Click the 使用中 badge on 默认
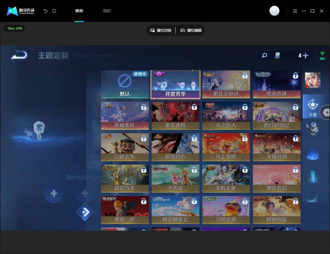Viewport: 330px width, 254px height. 140,74
